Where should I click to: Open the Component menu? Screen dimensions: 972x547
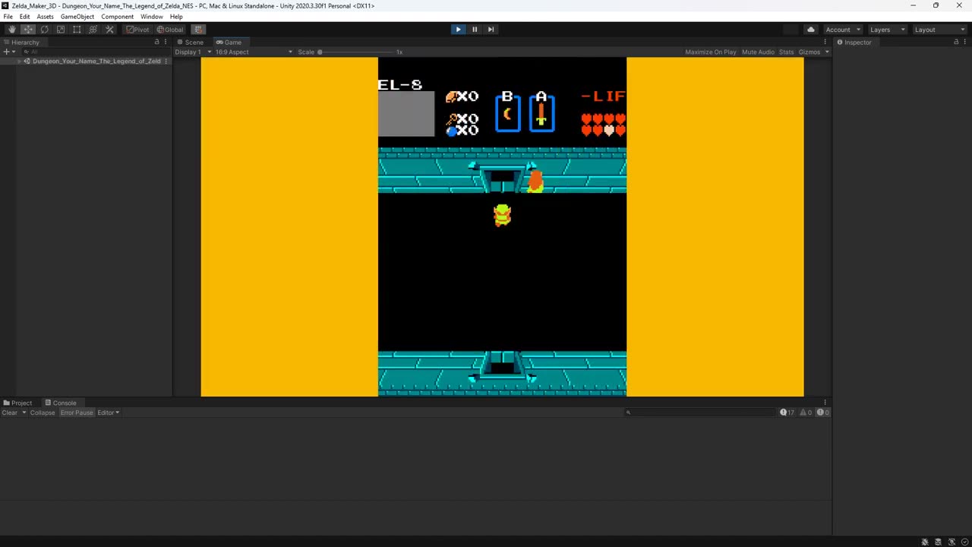[118, 17]
